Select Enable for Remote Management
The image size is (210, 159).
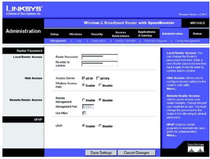83,100
